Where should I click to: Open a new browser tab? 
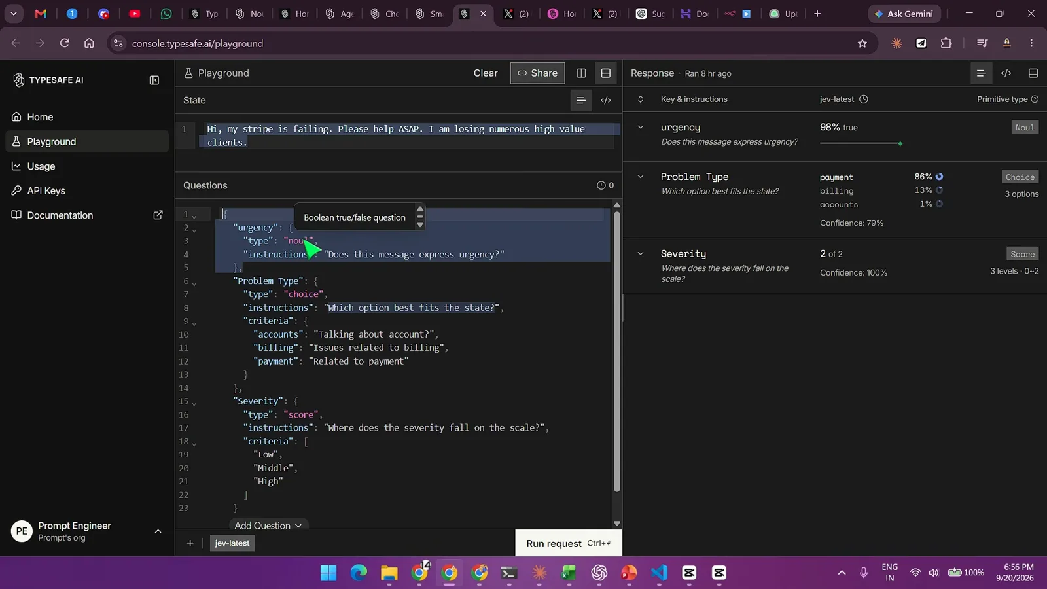pos(817,14)
